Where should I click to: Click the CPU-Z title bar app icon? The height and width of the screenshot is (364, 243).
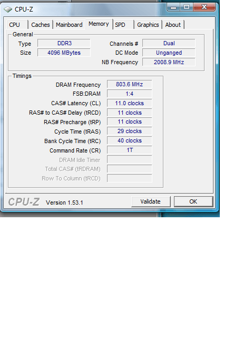click(8, 9)
